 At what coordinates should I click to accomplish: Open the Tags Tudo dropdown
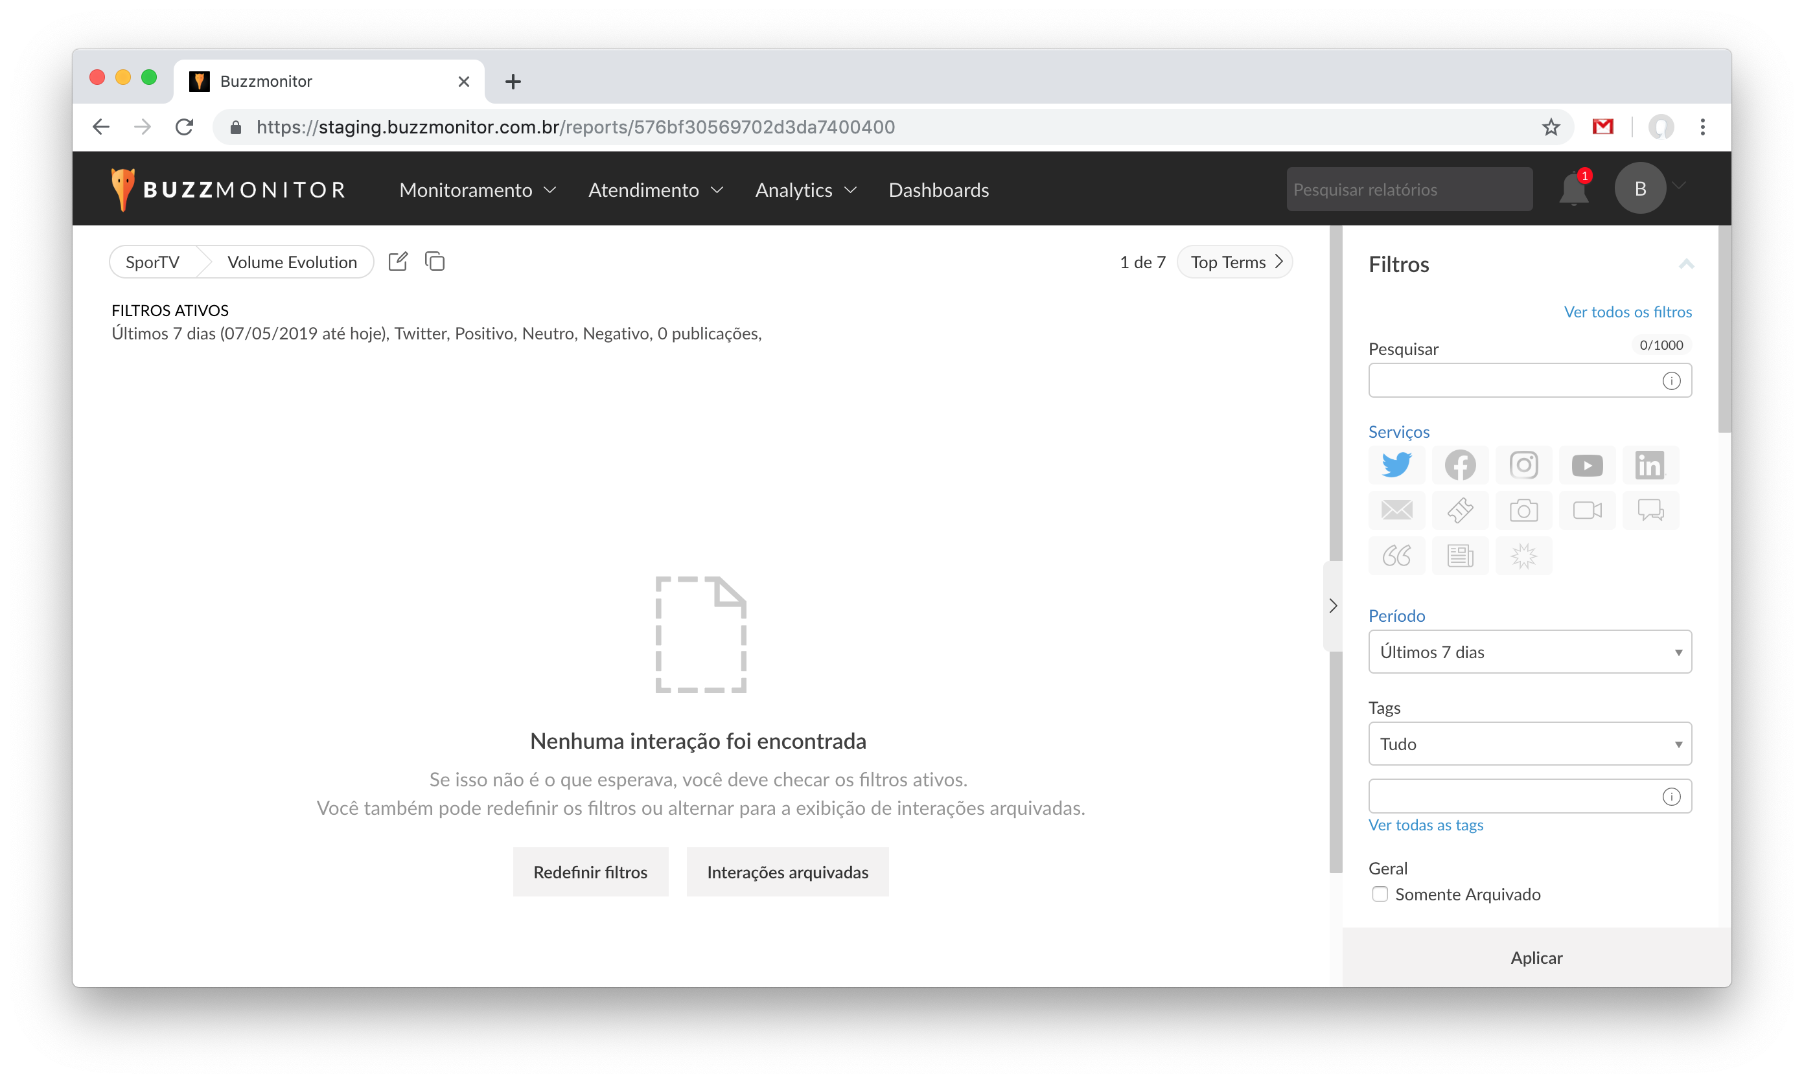[1529, 744]
